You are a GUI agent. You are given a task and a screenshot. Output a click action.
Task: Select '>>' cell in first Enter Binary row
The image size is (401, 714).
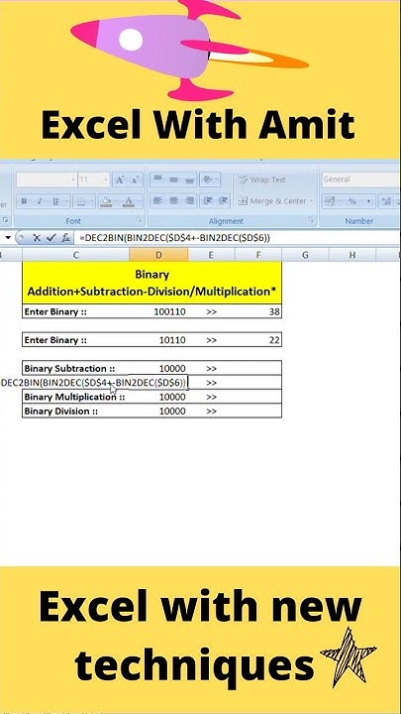211,312
